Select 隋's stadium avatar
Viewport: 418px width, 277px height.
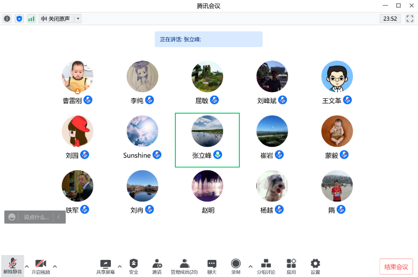coord(337,186)
